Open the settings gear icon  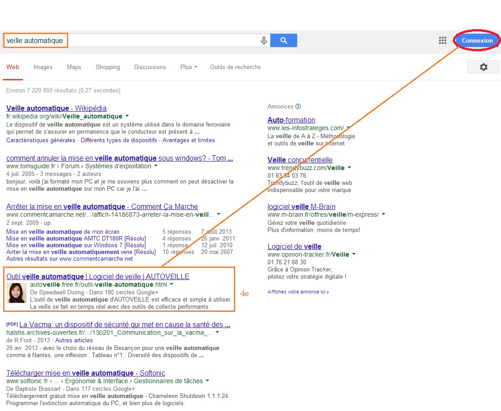pos(483,67)
